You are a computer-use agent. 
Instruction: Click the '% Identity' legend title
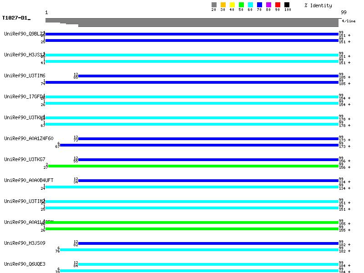point(318,5)
